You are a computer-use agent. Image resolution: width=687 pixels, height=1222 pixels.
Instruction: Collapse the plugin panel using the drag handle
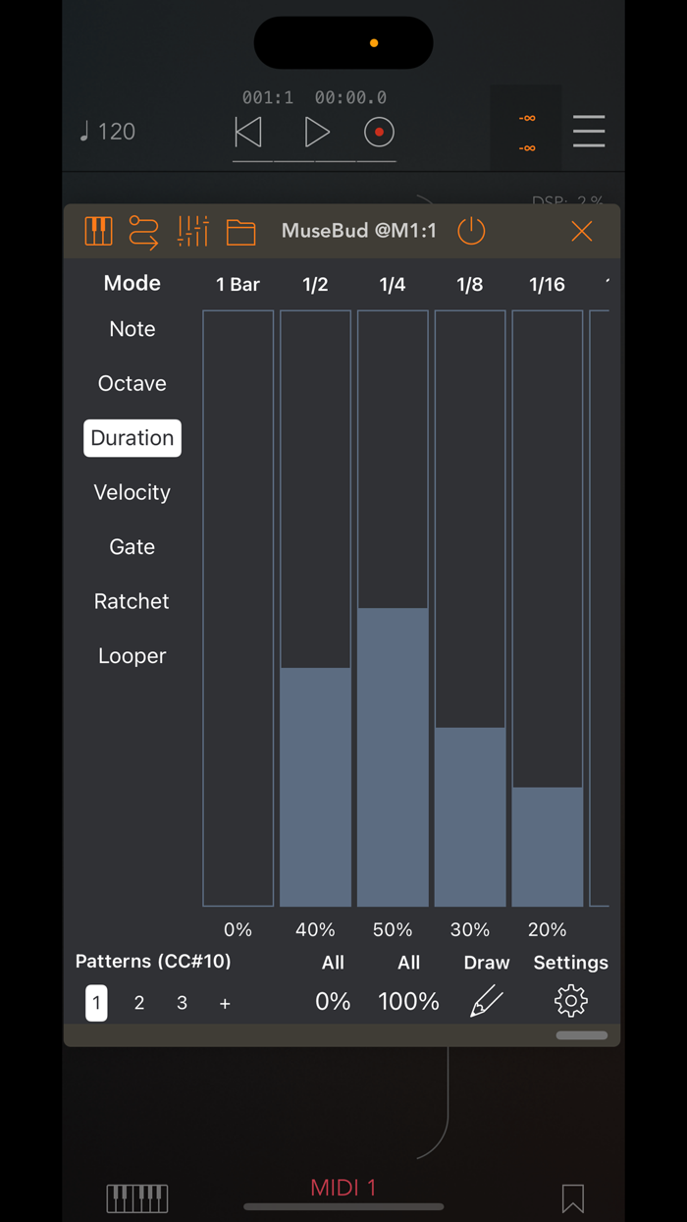pyautogui.click(x=581, y=1035)
